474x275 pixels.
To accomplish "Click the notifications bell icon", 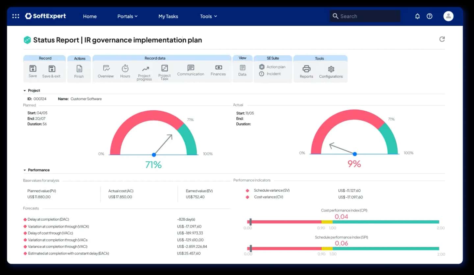I will (x=417, y=16).
